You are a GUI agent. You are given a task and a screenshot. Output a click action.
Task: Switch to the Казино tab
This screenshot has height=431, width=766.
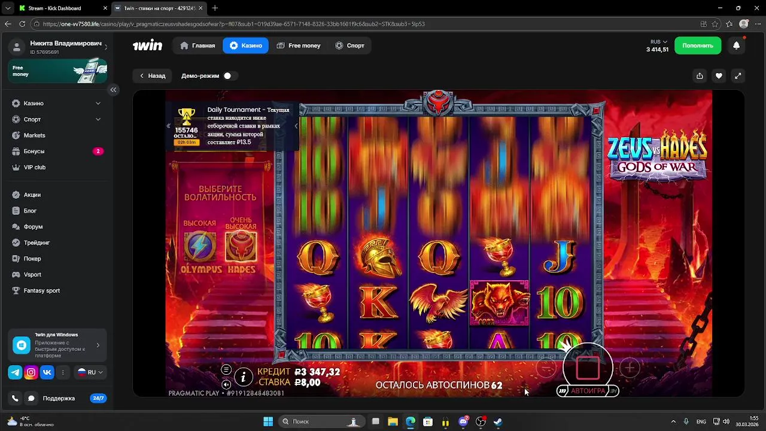coord(245,45)
